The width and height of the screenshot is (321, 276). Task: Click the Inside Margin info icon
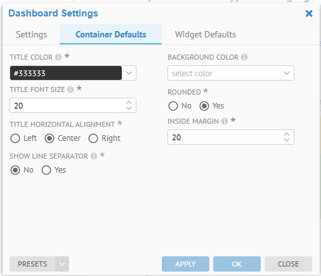225,121
